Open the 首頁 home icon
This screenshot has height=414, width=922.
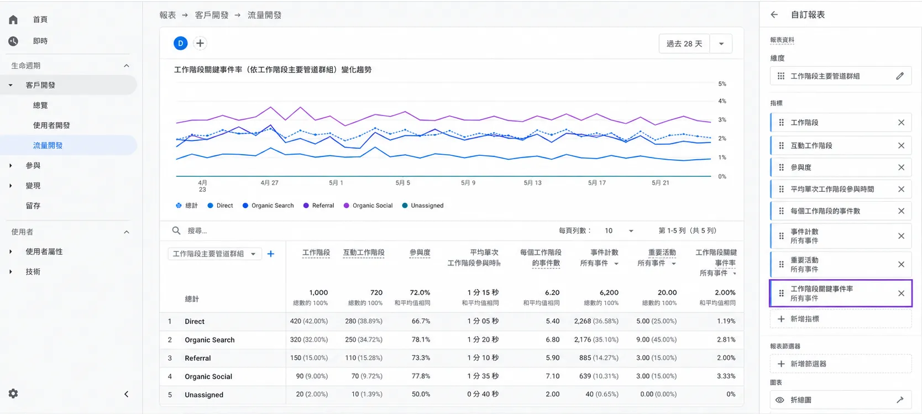13,20
